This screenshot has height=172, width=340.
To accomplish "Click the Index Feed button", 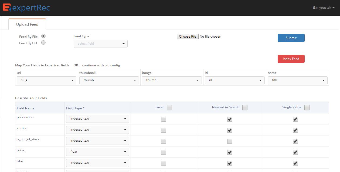I will (291, 59).
